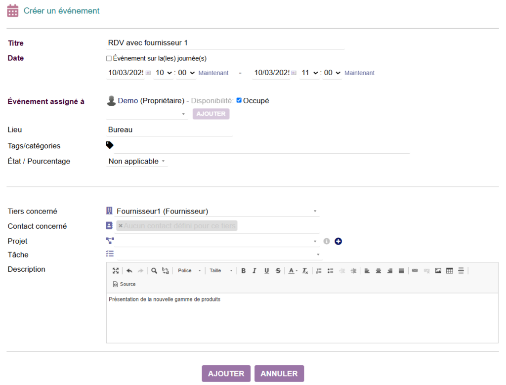Click the plus icon to add project
Screen dimensions: 506x385
(338, 241)
